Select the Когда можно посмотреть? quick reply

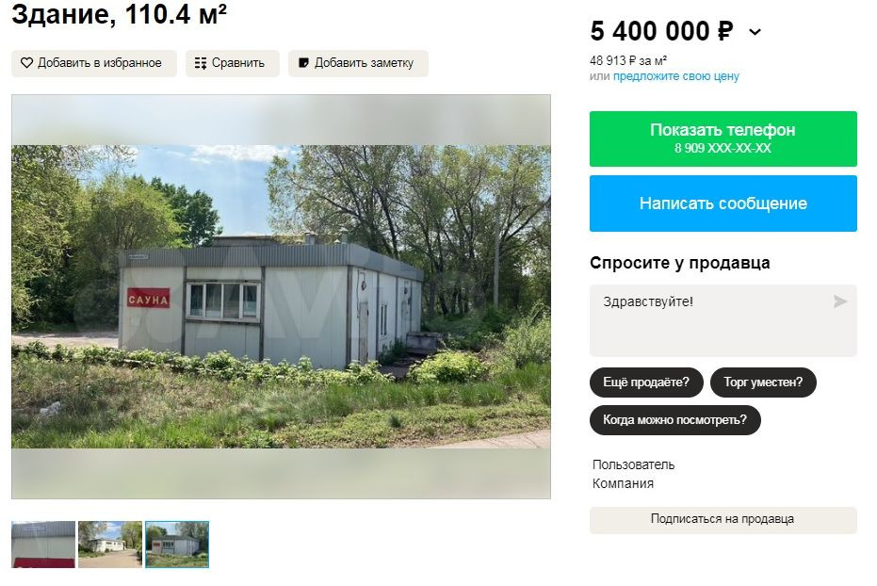(x=674, y=420)
